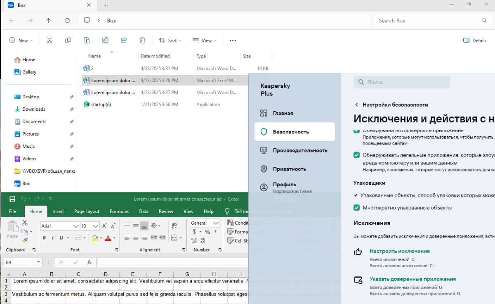This screenshot has height=304, width=495.
Task: Toggle Wrap Text in Excel
Action: pyautogui.click(x=174, y=226)
